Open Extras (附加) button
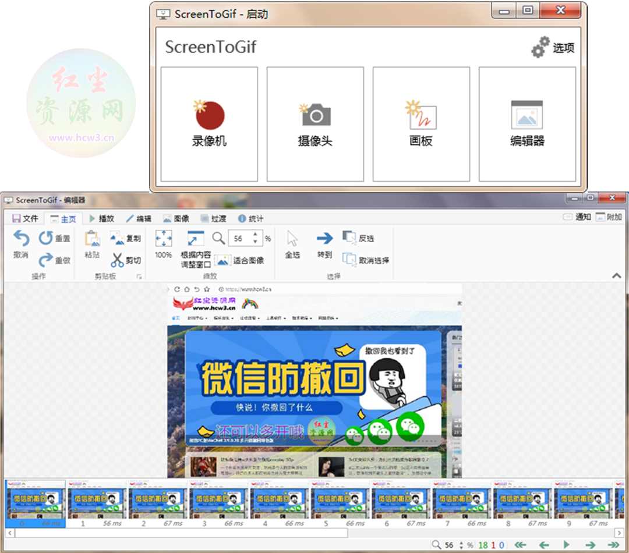This screenshot has width=629, height=553. click(609, 217)
